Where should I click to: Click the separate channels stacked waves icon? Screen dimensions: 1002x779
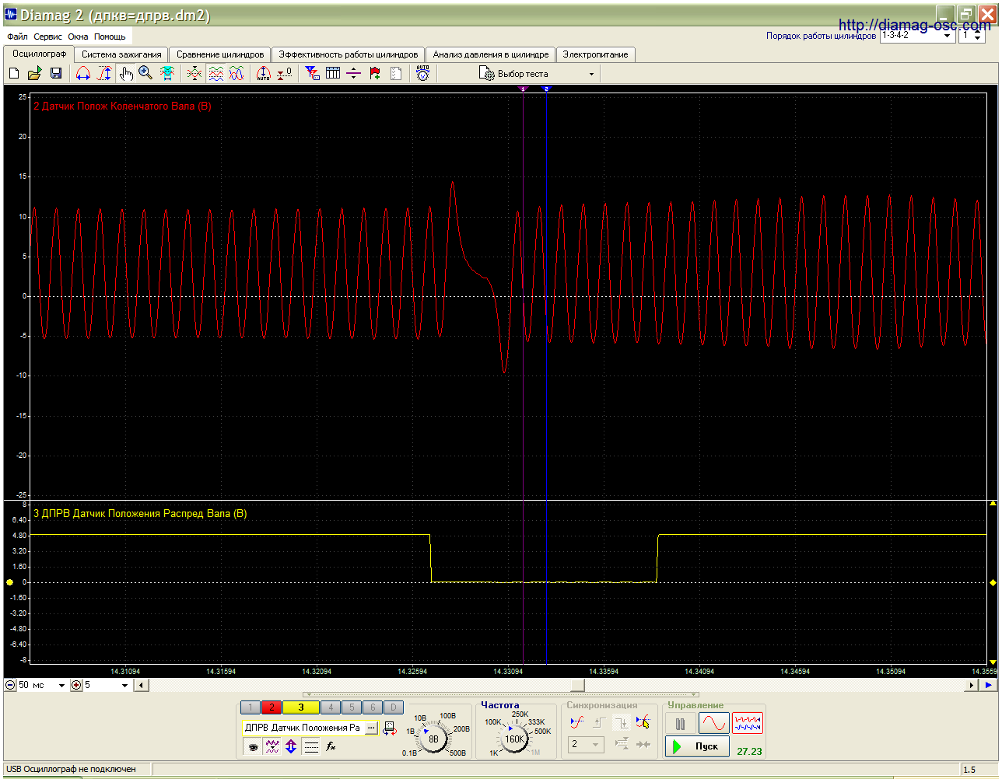click(x=216, y=73)
